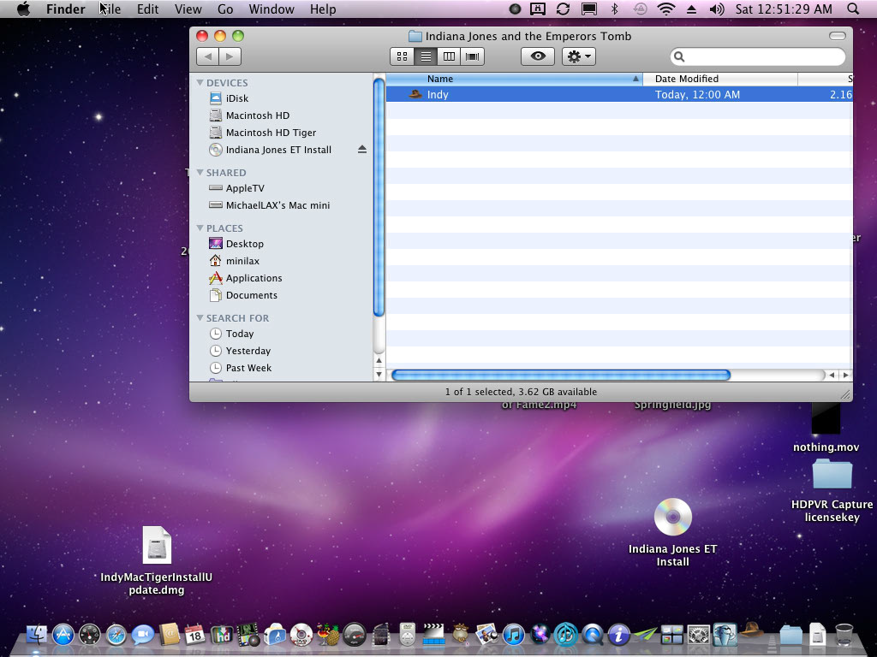Switch Finder to icon view
This screenshot has width=877, height=657.
403,56
